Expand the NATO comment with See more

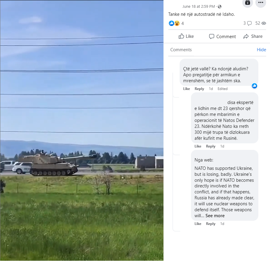pyautogui.click(x=215, y=216)
